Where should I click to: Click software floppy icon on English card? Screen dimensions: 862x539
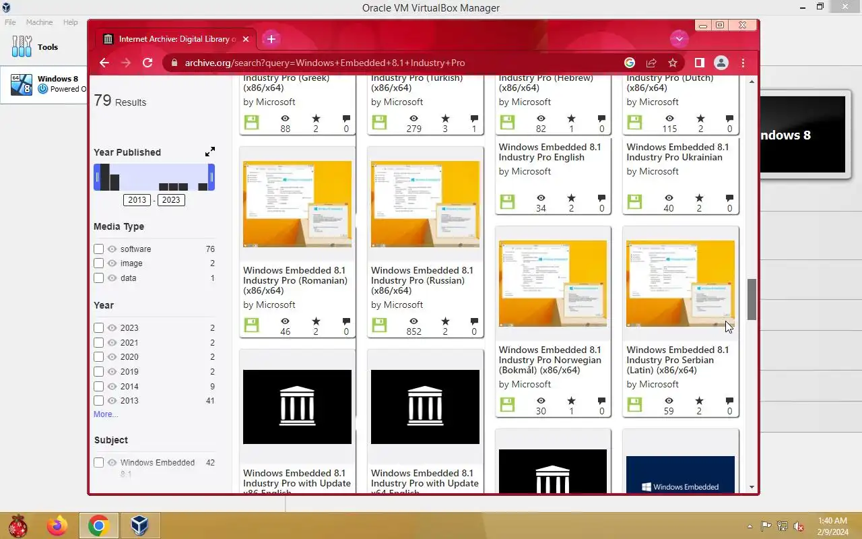click(x=507, y=202)
